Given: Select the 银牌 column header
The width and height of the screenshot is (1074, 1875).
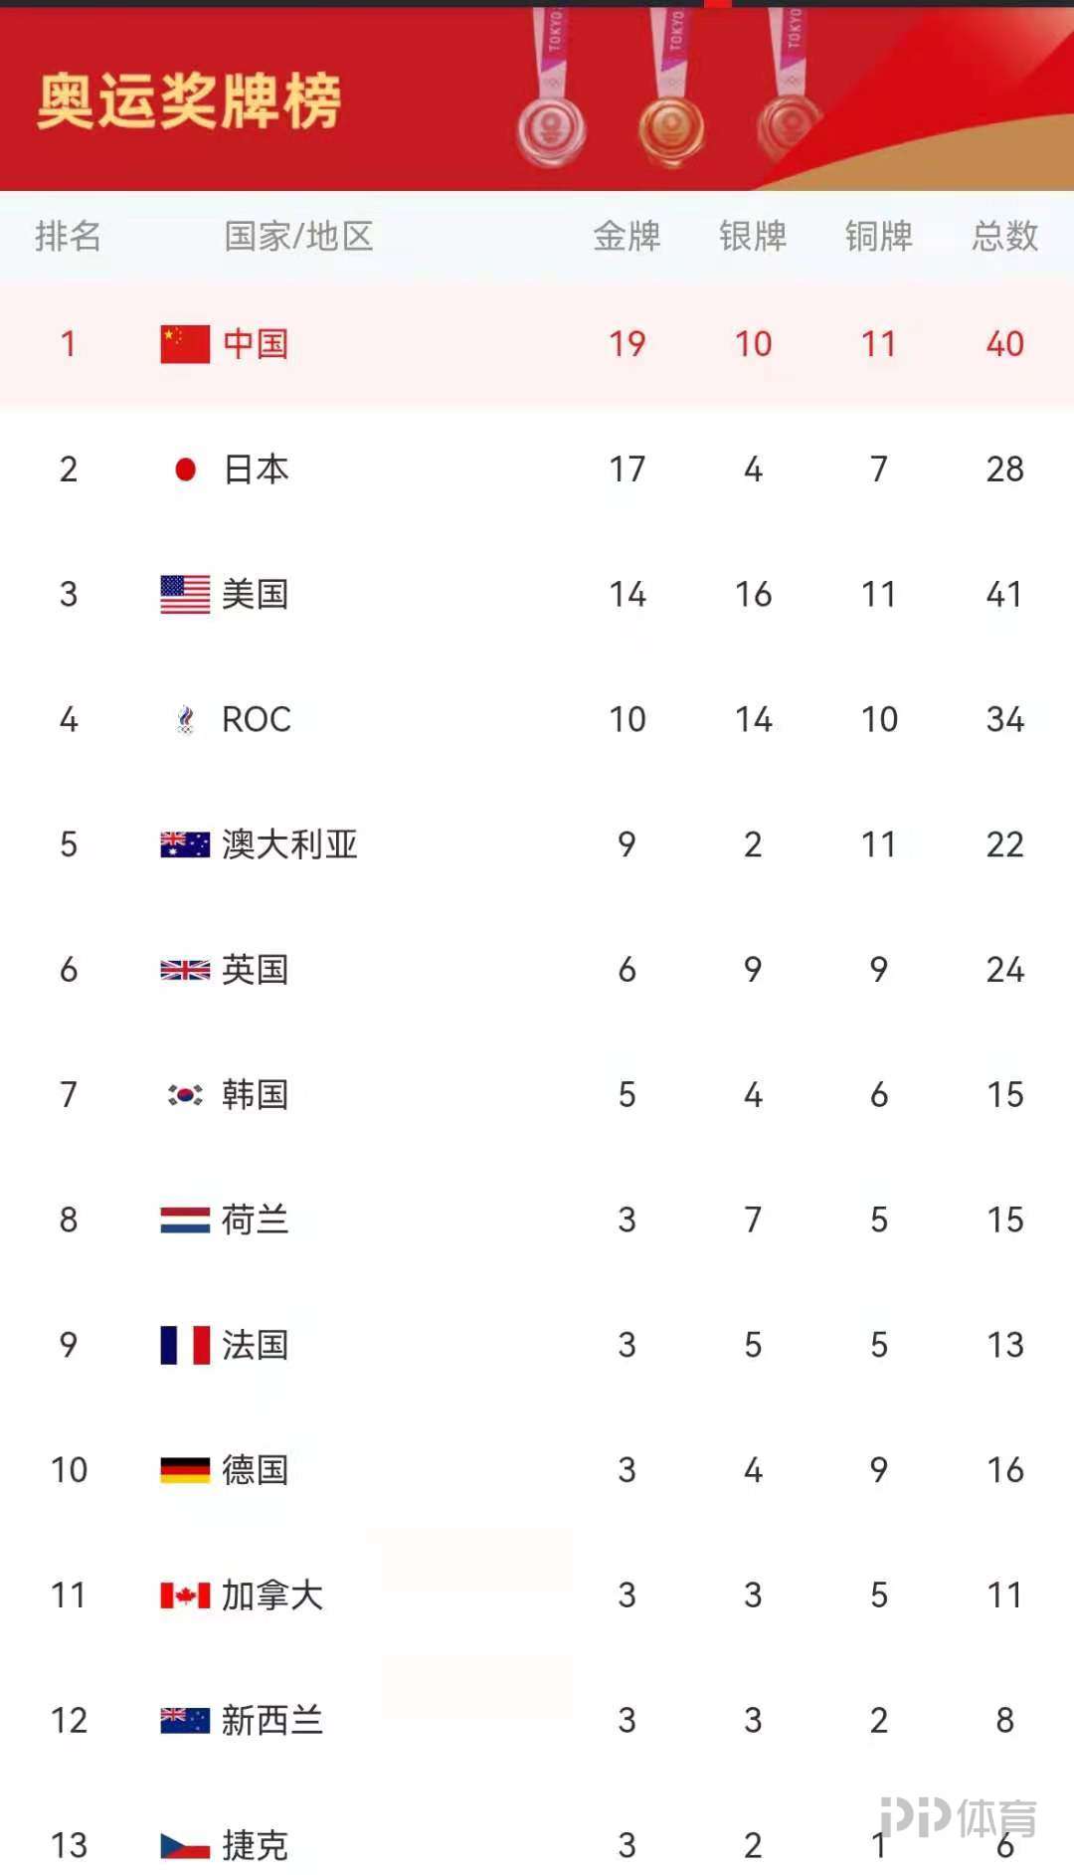Looking at the screenshot, I should click(x=753, y=237).
